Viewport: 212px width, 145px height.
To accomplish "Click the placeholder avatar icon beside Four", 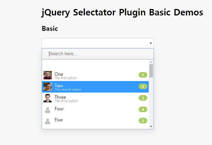I will [x=47, y=110].
